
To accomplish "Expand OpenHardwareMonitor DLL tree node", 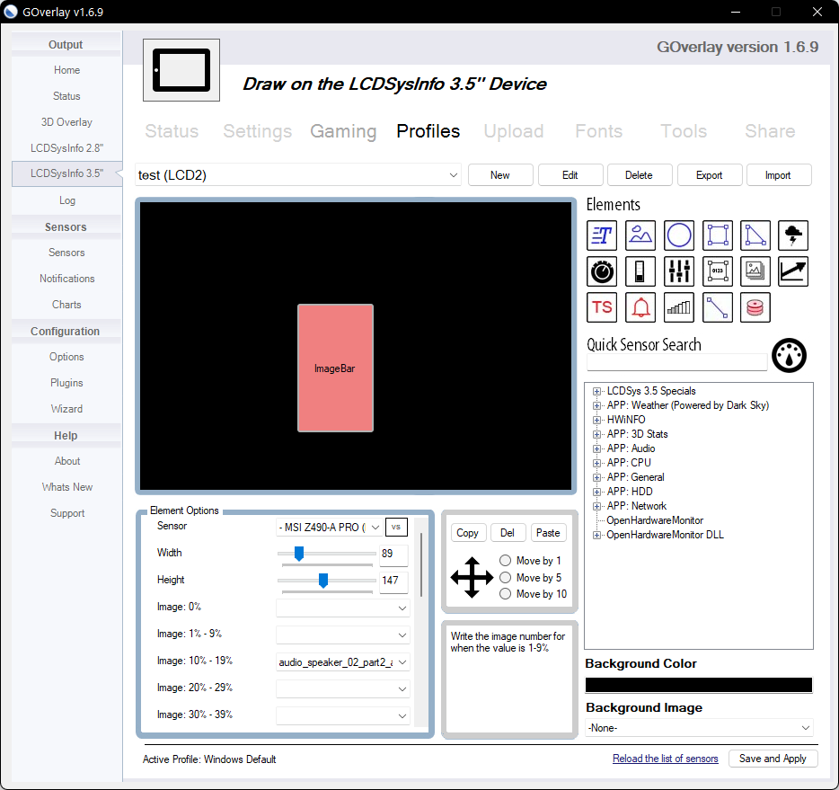I will click(x=596, y=535).
